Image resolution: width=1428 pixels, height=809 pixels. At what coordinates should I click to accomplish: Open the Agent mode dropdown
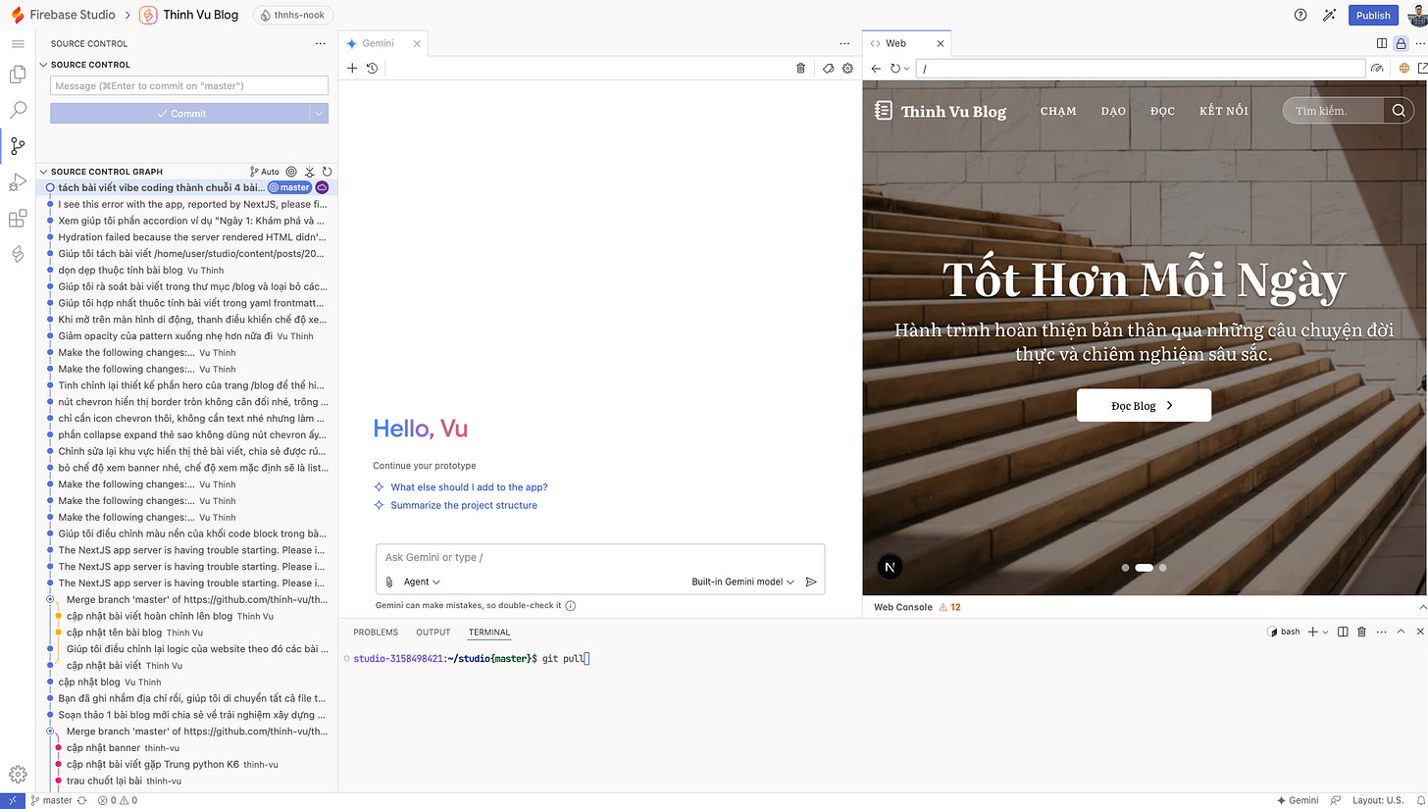[x=422, y=581]
